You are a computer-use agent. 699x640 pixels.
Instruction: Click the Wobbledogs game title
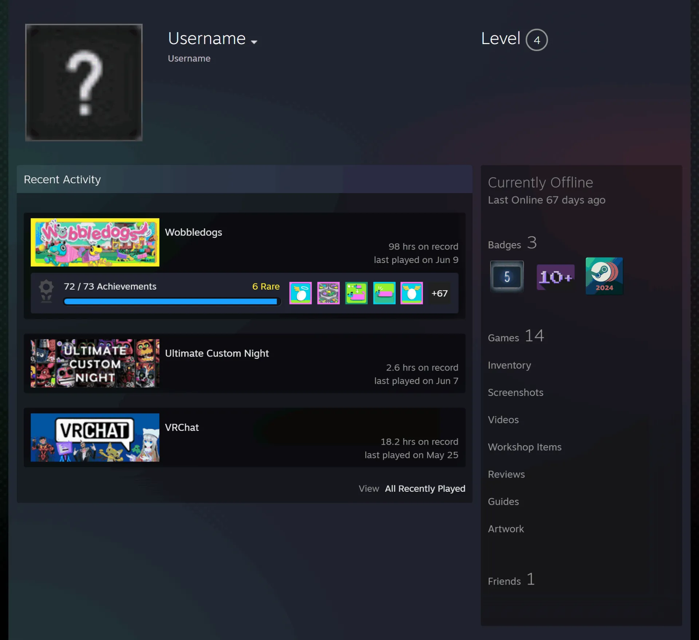click(x=193, y=232)
